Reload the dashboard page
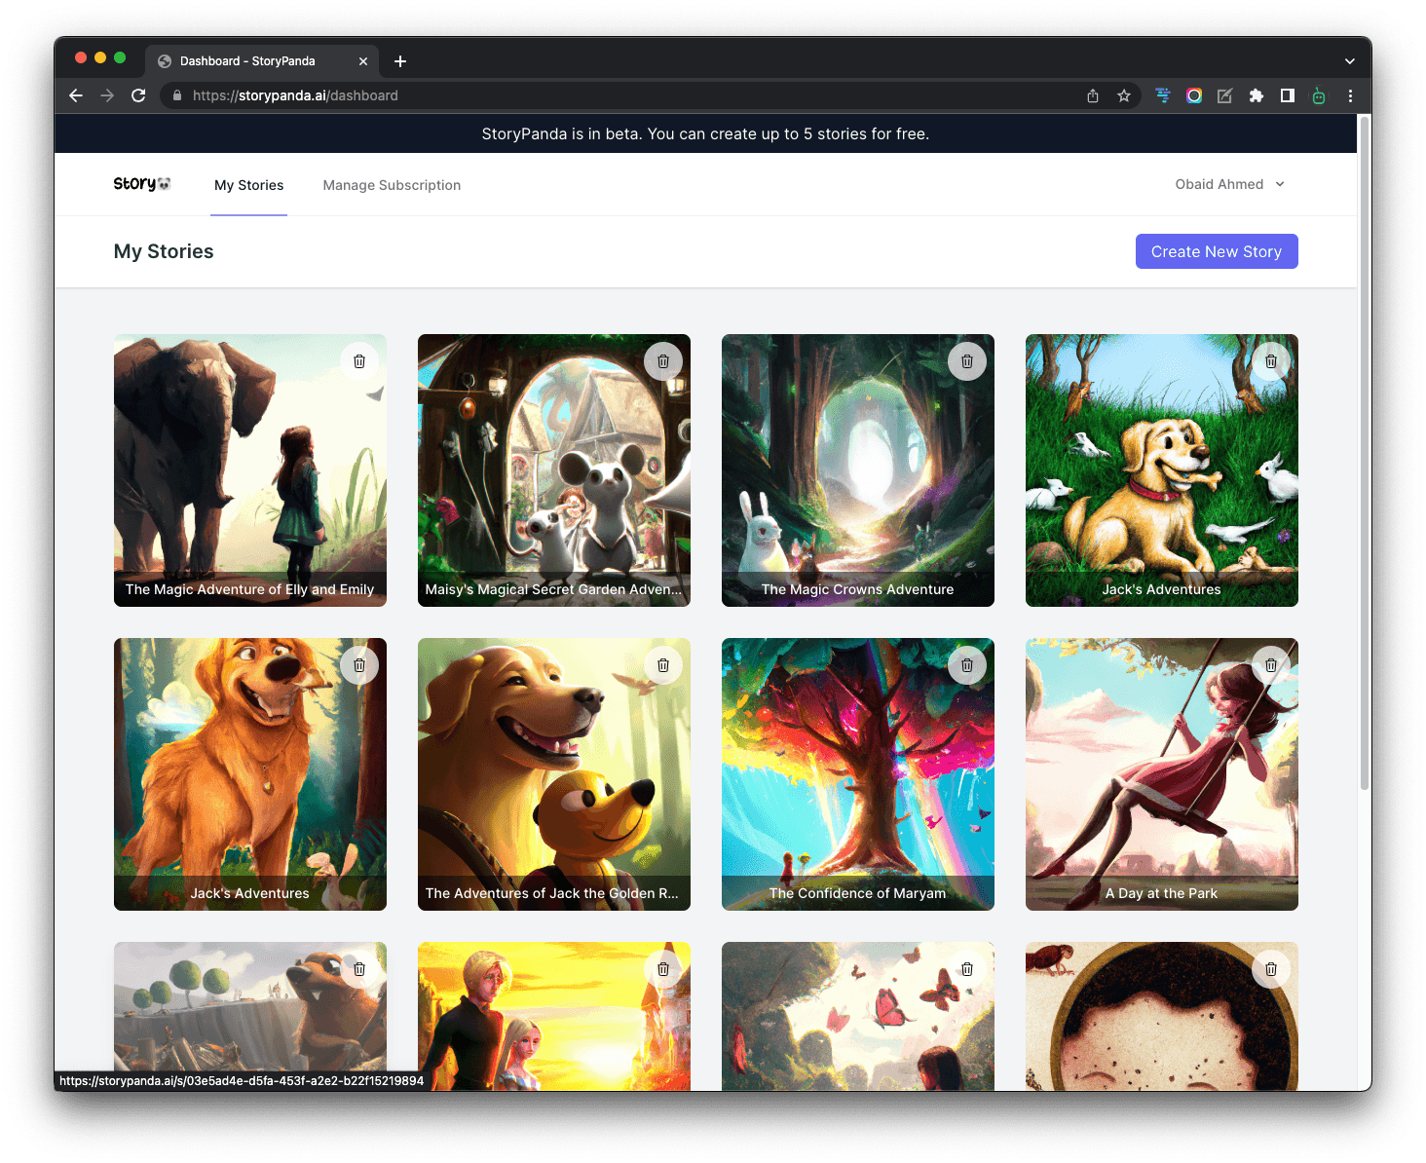This screenshot has height=1163, width=1426. (x=138, y=95)
